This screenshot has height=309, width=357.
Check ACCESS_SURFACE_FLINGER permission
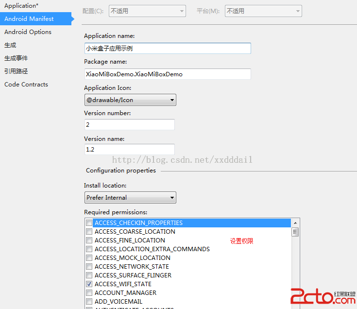pos(89,275)
